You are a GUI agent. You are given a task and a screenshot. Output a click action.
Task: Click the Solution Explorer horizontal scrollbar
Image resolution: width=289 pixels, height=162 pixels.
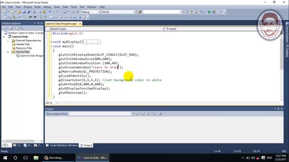(20, 141)
